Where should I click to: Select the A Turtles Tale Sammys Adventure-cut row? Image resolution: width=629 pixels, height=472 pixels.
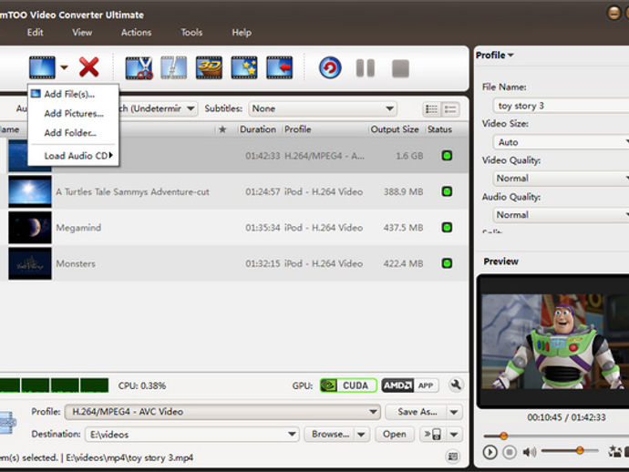tap(234, 191)
